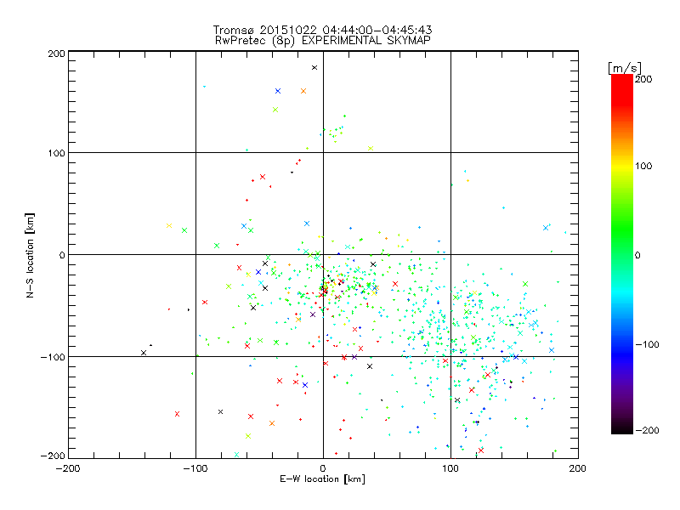Select the "N-S location [km]" axis label

click(x=30, y=255)
